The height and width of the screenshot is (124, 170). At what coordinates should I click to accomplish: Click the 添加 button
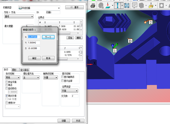(x=70, y=38)
